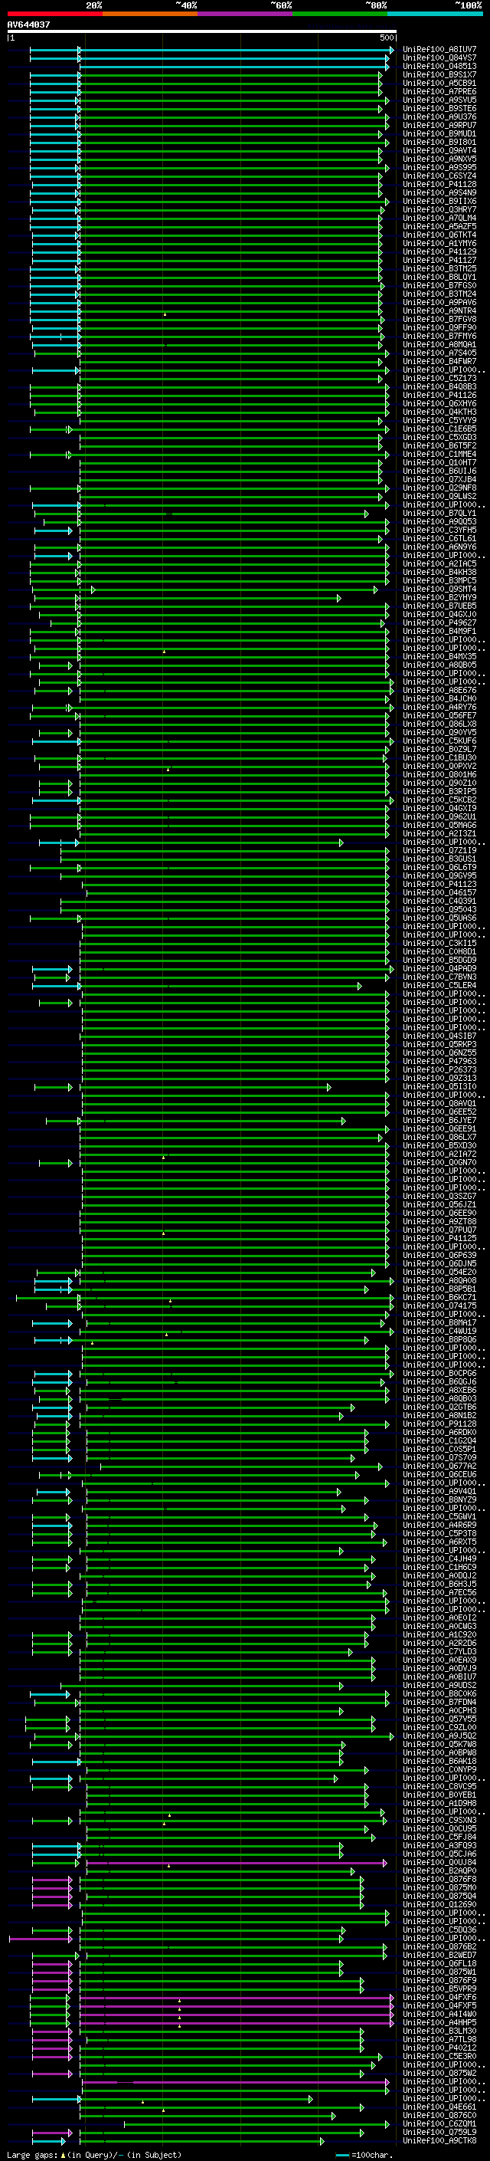The width and height of the screenshot is (490, 2161).
Task: Click hit name UniRef100_A8E676
Action: click(439, 691)
